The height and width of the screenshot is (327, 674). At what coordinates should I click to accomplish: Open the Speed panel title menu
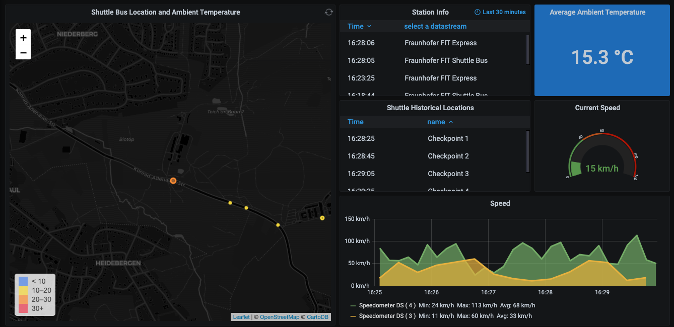click(500, 203)
